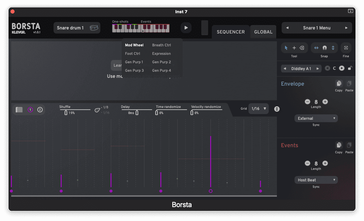This screenshot has width=364, height=221.
Task: Click the dotted back knob icon left of C
Action: 327,68
